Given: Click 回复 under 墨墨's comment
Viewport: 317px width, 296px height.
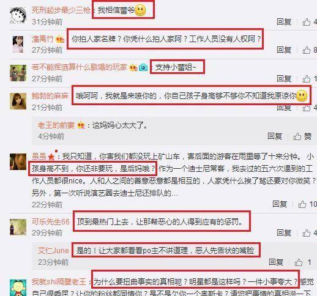Looking at the screenshot, I should tap(280, 204).
